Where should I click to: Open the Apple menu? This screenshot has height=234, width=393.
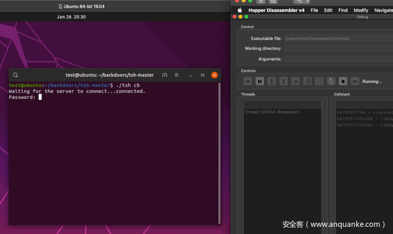pos(239,10)
